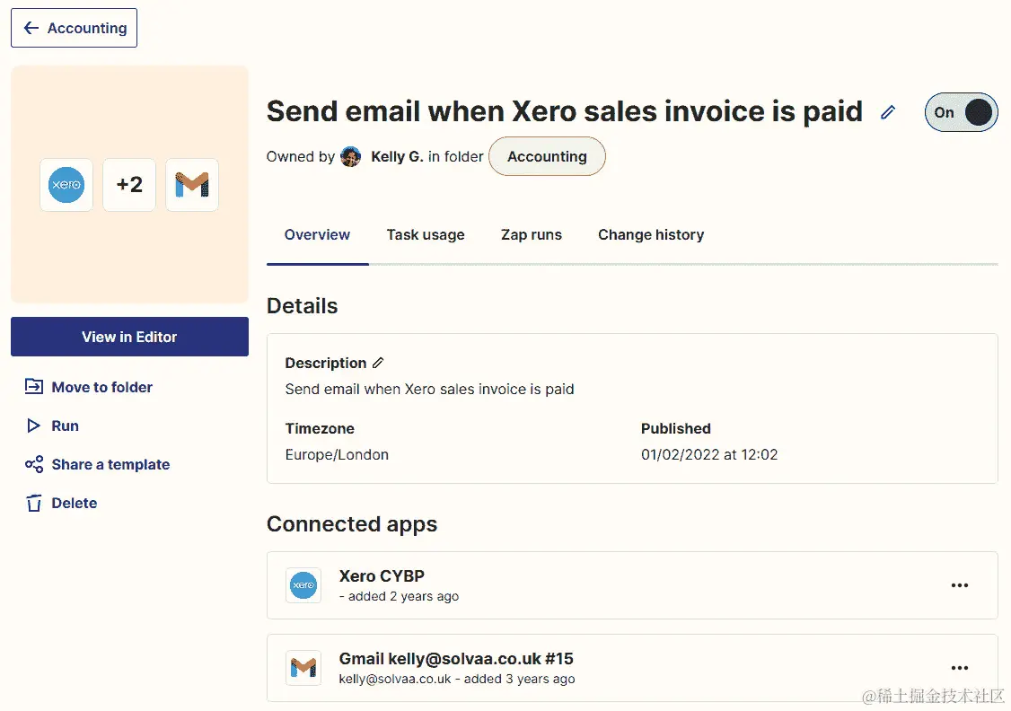Click the Delete trash icon

[33, 503]
